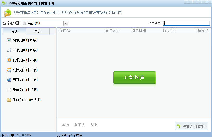The image size is (212, 137).
Task: Start scanning with the 开始扫描 button
Action: [135, 77]
